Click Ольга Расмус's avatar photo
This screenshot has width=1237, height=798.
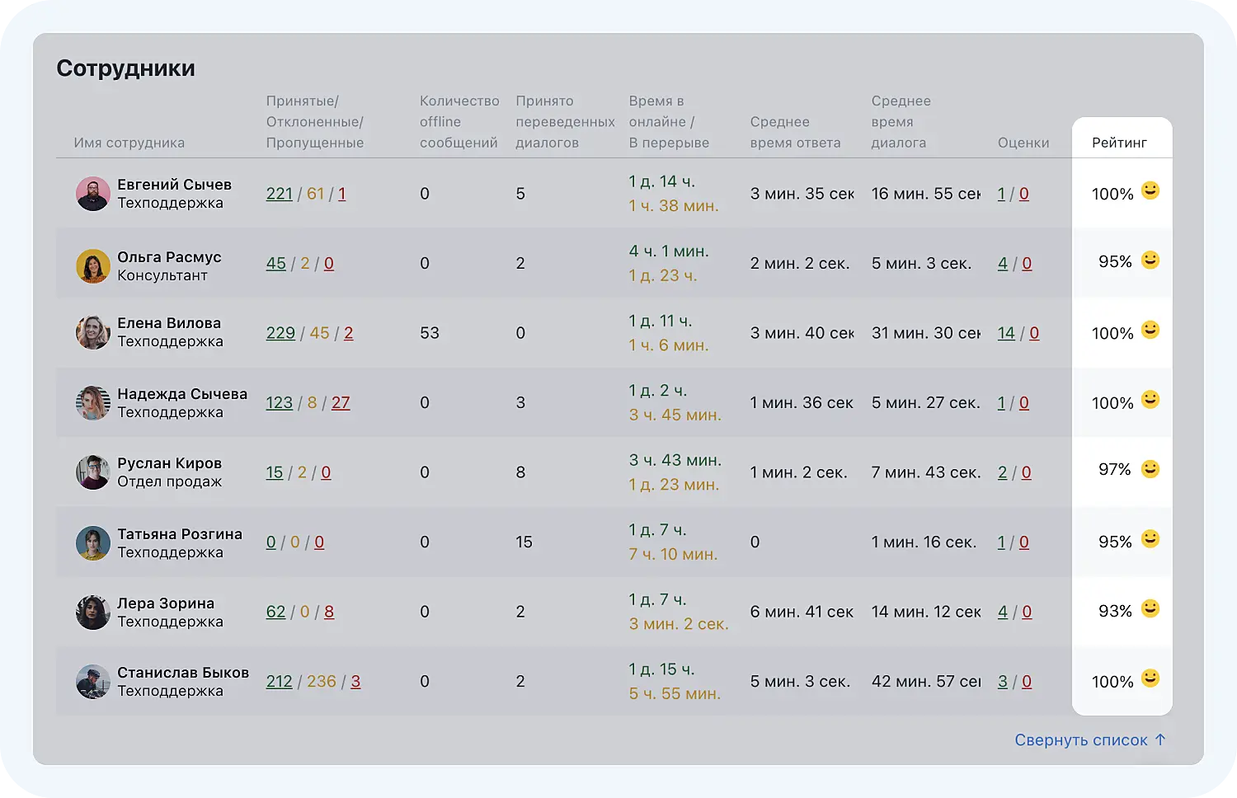tap(93, 266)
